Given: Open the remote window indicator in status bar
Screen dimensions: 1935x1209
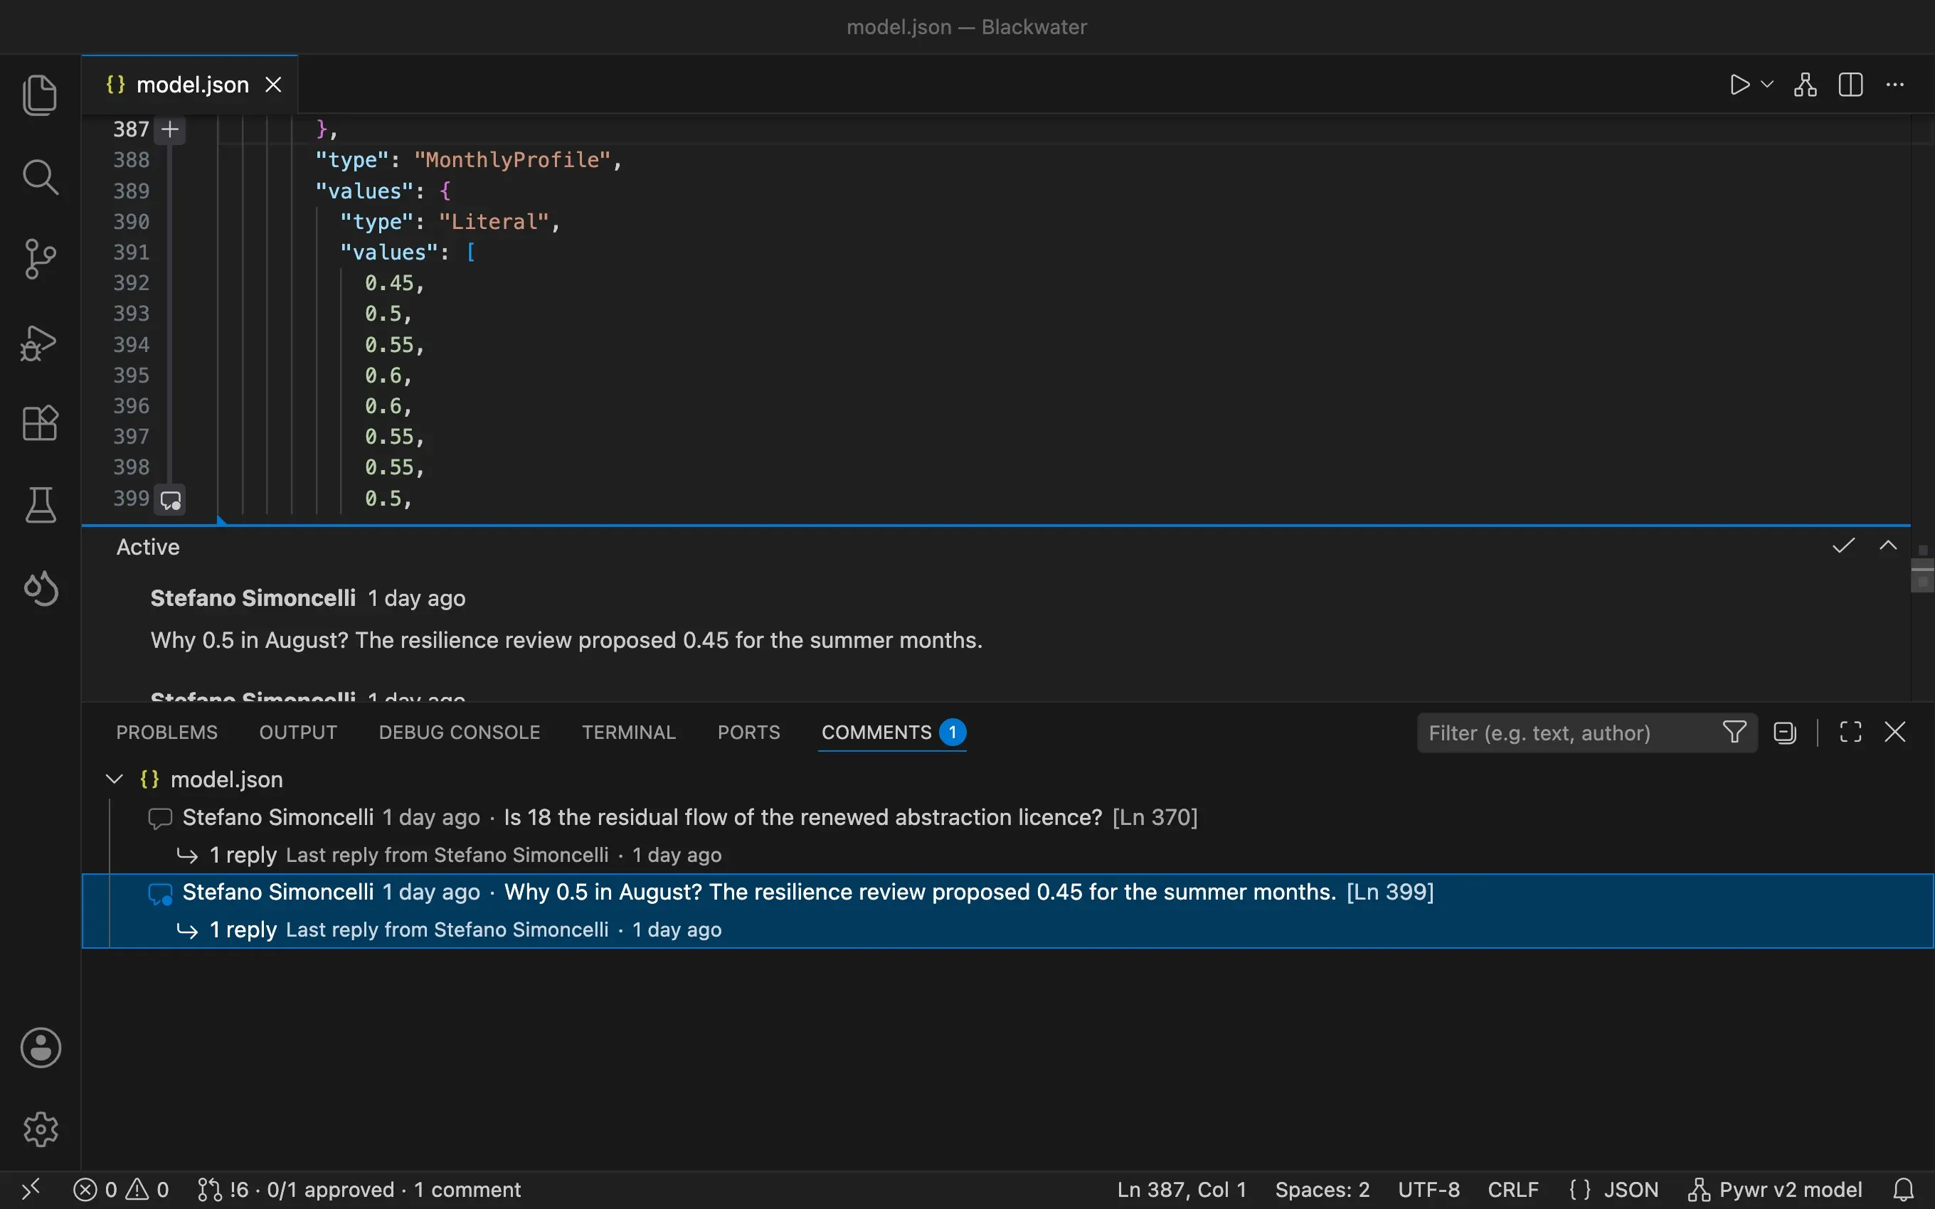Looking at the screenshot, I should (x=31, y=1190).
